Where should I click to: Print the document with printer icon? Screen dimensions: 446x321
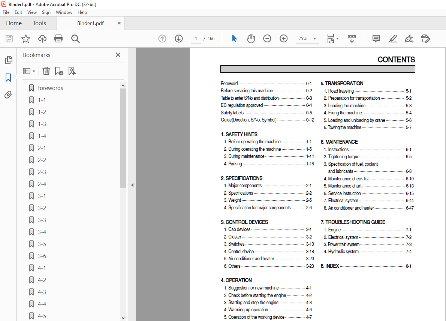coord(58,38)
